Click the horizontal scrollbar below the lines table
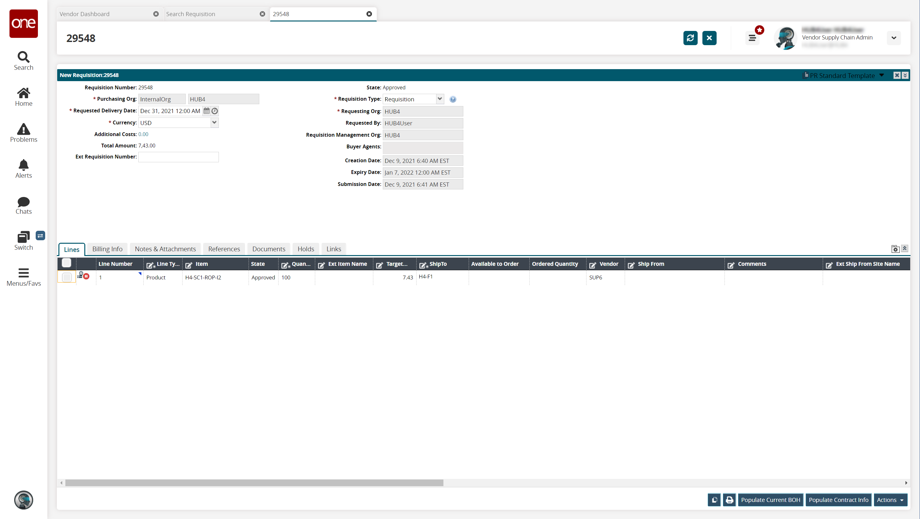This screenshot has width=920, height=519. tap(254, 483)
